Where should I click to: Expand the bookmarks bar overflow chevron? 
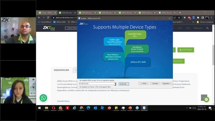[x=193, y=22]
